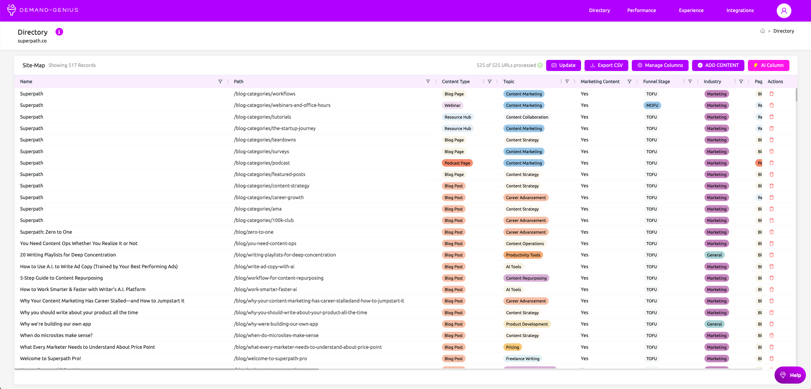811x389 pixels.
Task: Delete the When do microsites make sense row
Action: [772, 335]
